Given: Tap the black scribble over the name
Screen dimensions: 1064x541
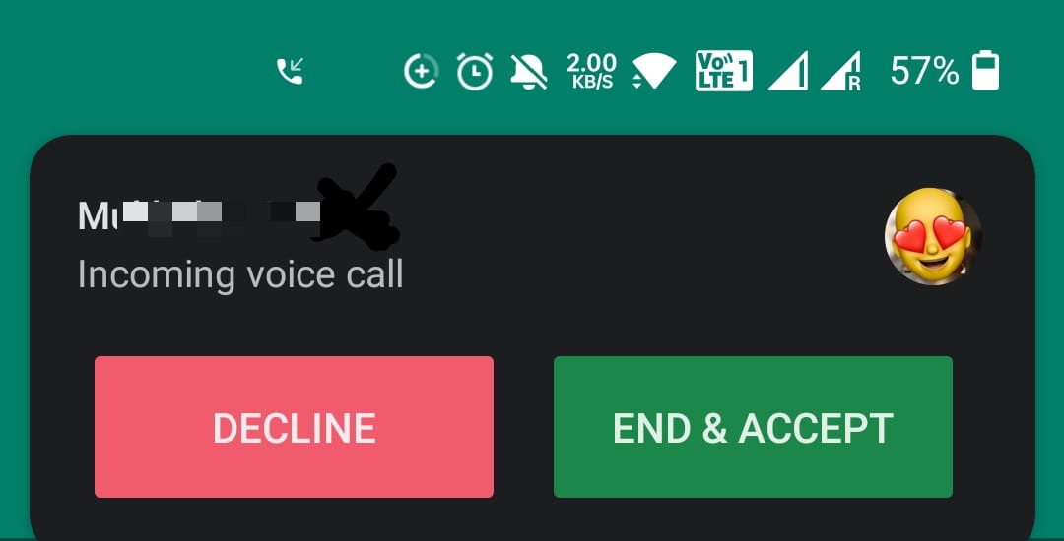Looking at the screenshot, I should (359, 206).
